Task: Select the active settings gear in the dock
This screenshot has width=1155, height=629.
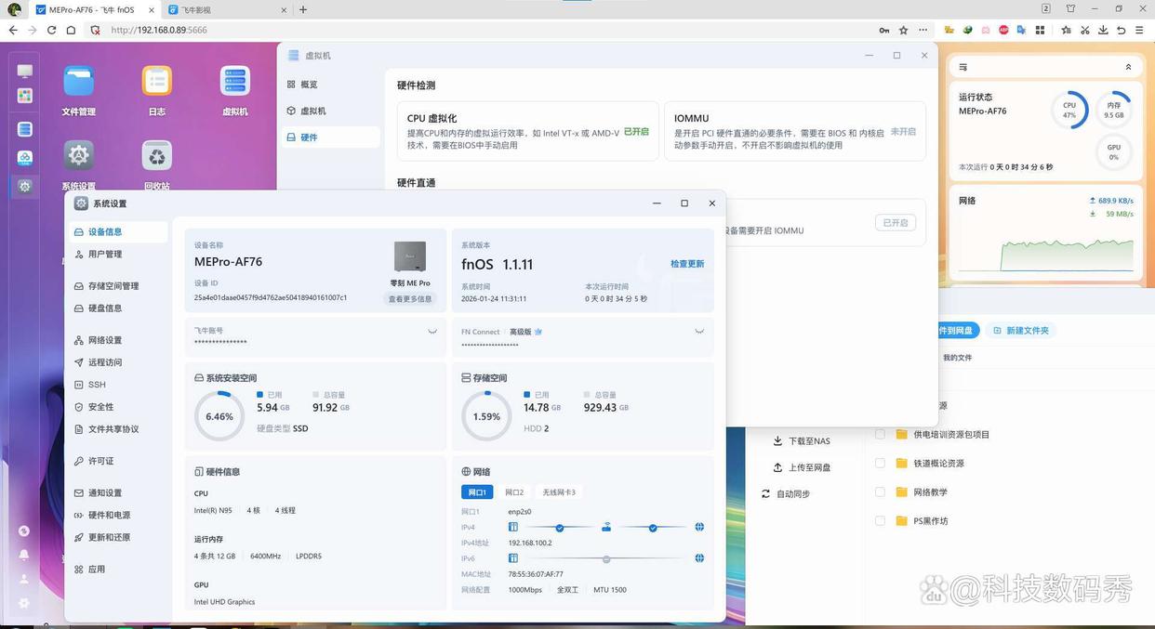Action: [25, 186]
